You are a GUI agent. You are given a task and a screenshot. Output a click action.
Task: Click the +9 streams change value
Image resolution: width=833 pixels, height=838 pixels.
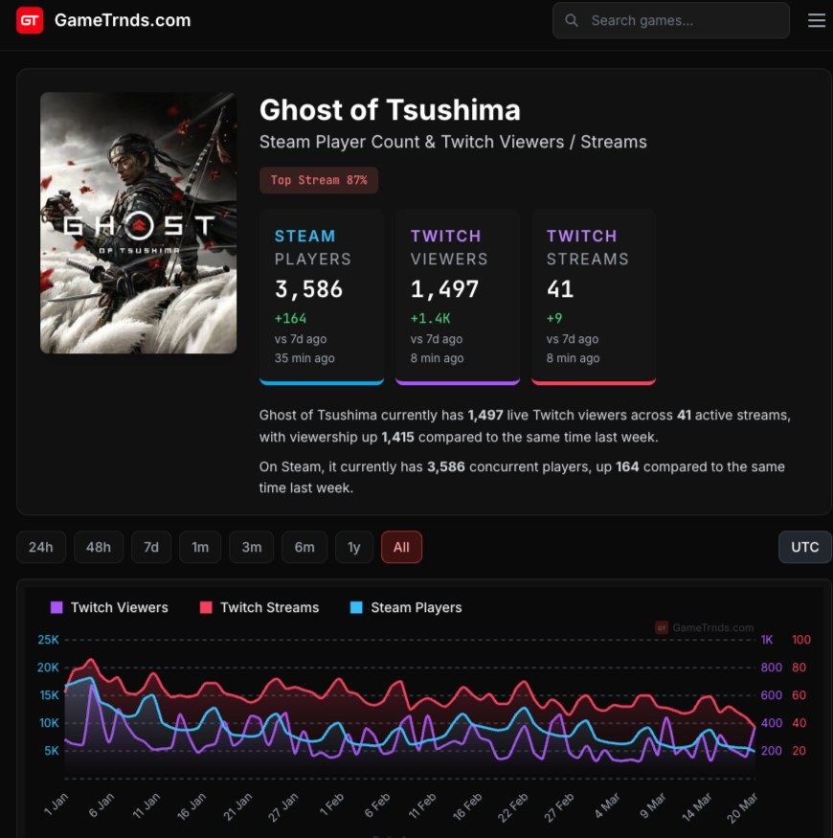coord(554,319)
